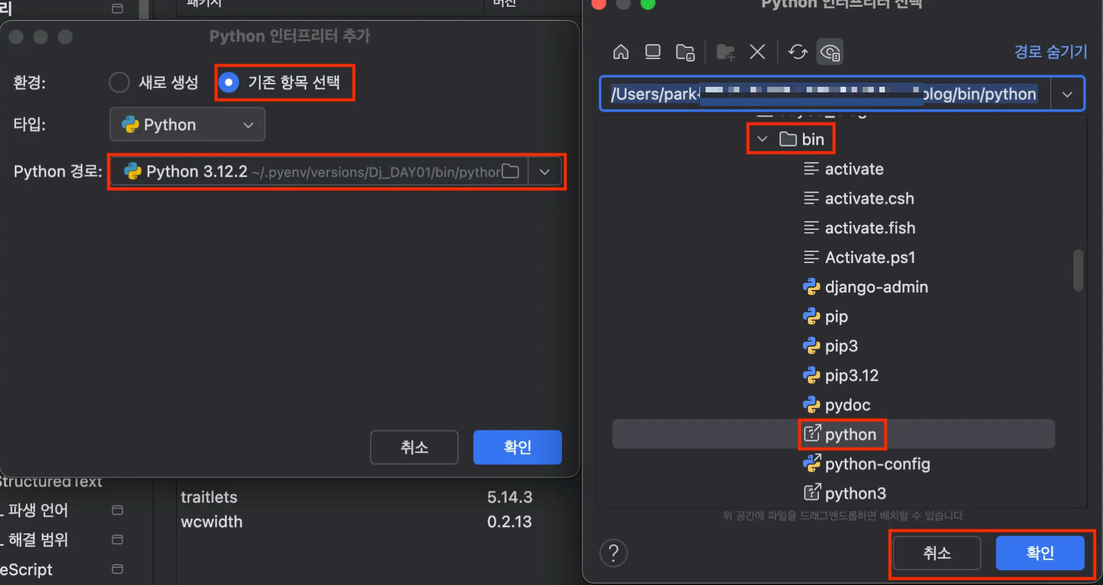Click the 파생 언어 settings entry

click(38, 510)
